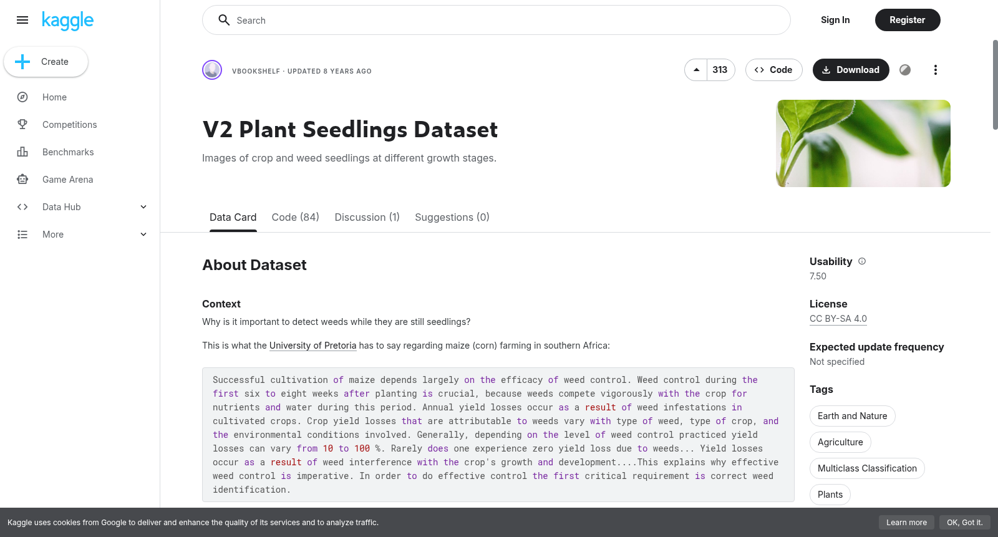
Task: Click the About Dataset heading
Action: [x=254, y=265]
